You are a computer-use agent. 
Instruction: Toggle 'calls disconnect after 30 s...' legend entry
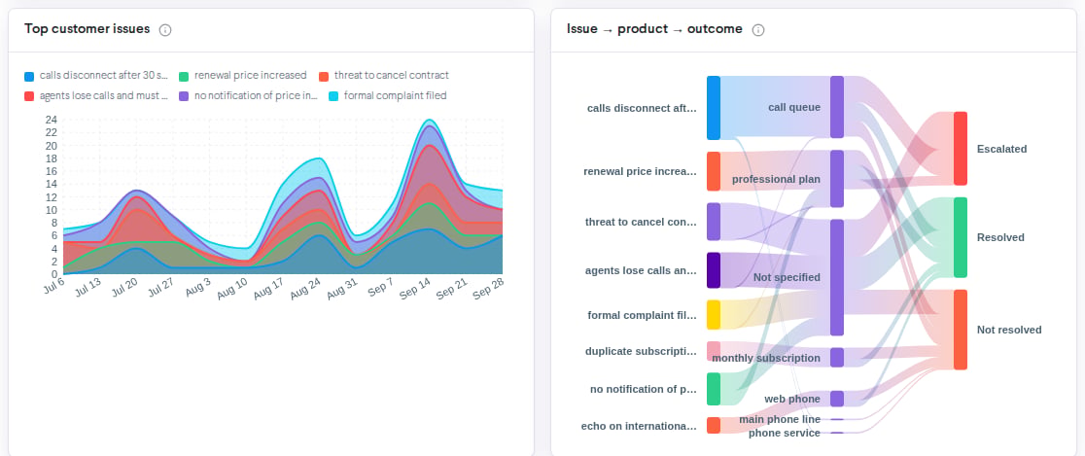pos(96,76)
